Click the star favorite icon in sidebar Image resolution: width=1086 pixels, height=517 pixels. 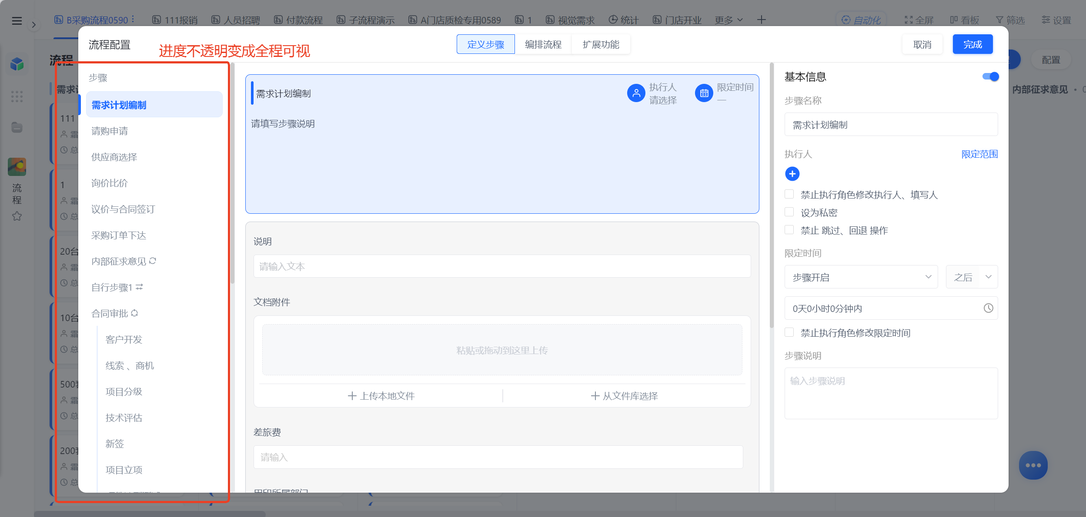coord(17,216)
